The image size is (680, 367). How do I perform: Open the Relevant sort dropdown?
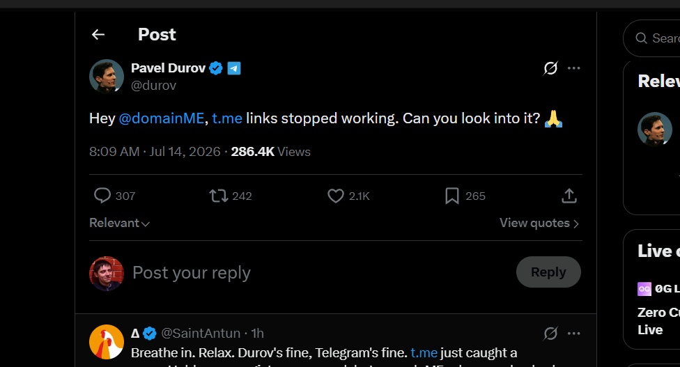pos(119,223)
